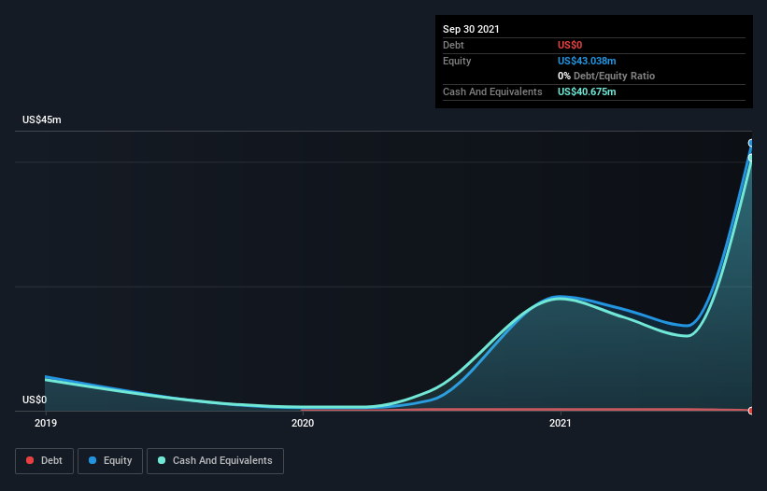Click the 2021 x-axis label
The height and width of the screenshot is (491, 767).
coord(561,423)
